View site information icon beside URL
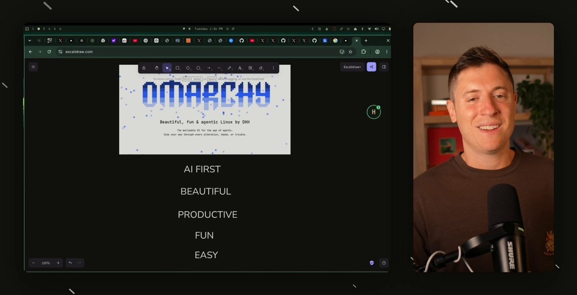577x295 pixels. point(61,52)
